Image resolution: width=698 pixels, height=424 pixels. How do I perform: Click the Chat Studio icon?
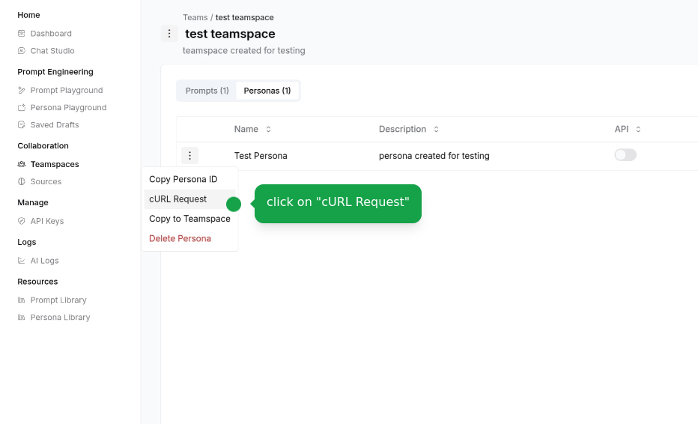[x=22, y=51]
